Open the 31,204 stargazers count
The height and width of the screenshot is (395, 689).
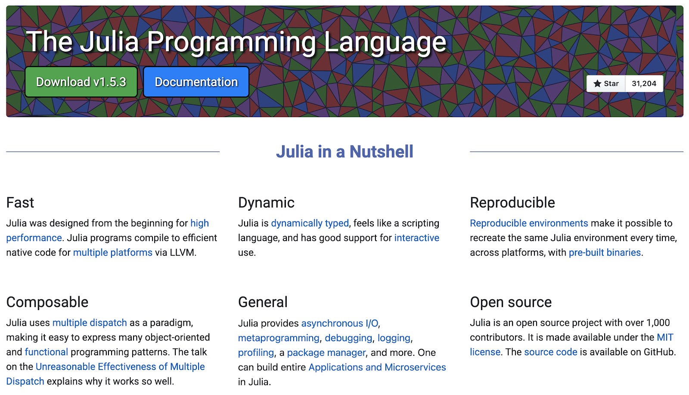(x=644, y=84)
